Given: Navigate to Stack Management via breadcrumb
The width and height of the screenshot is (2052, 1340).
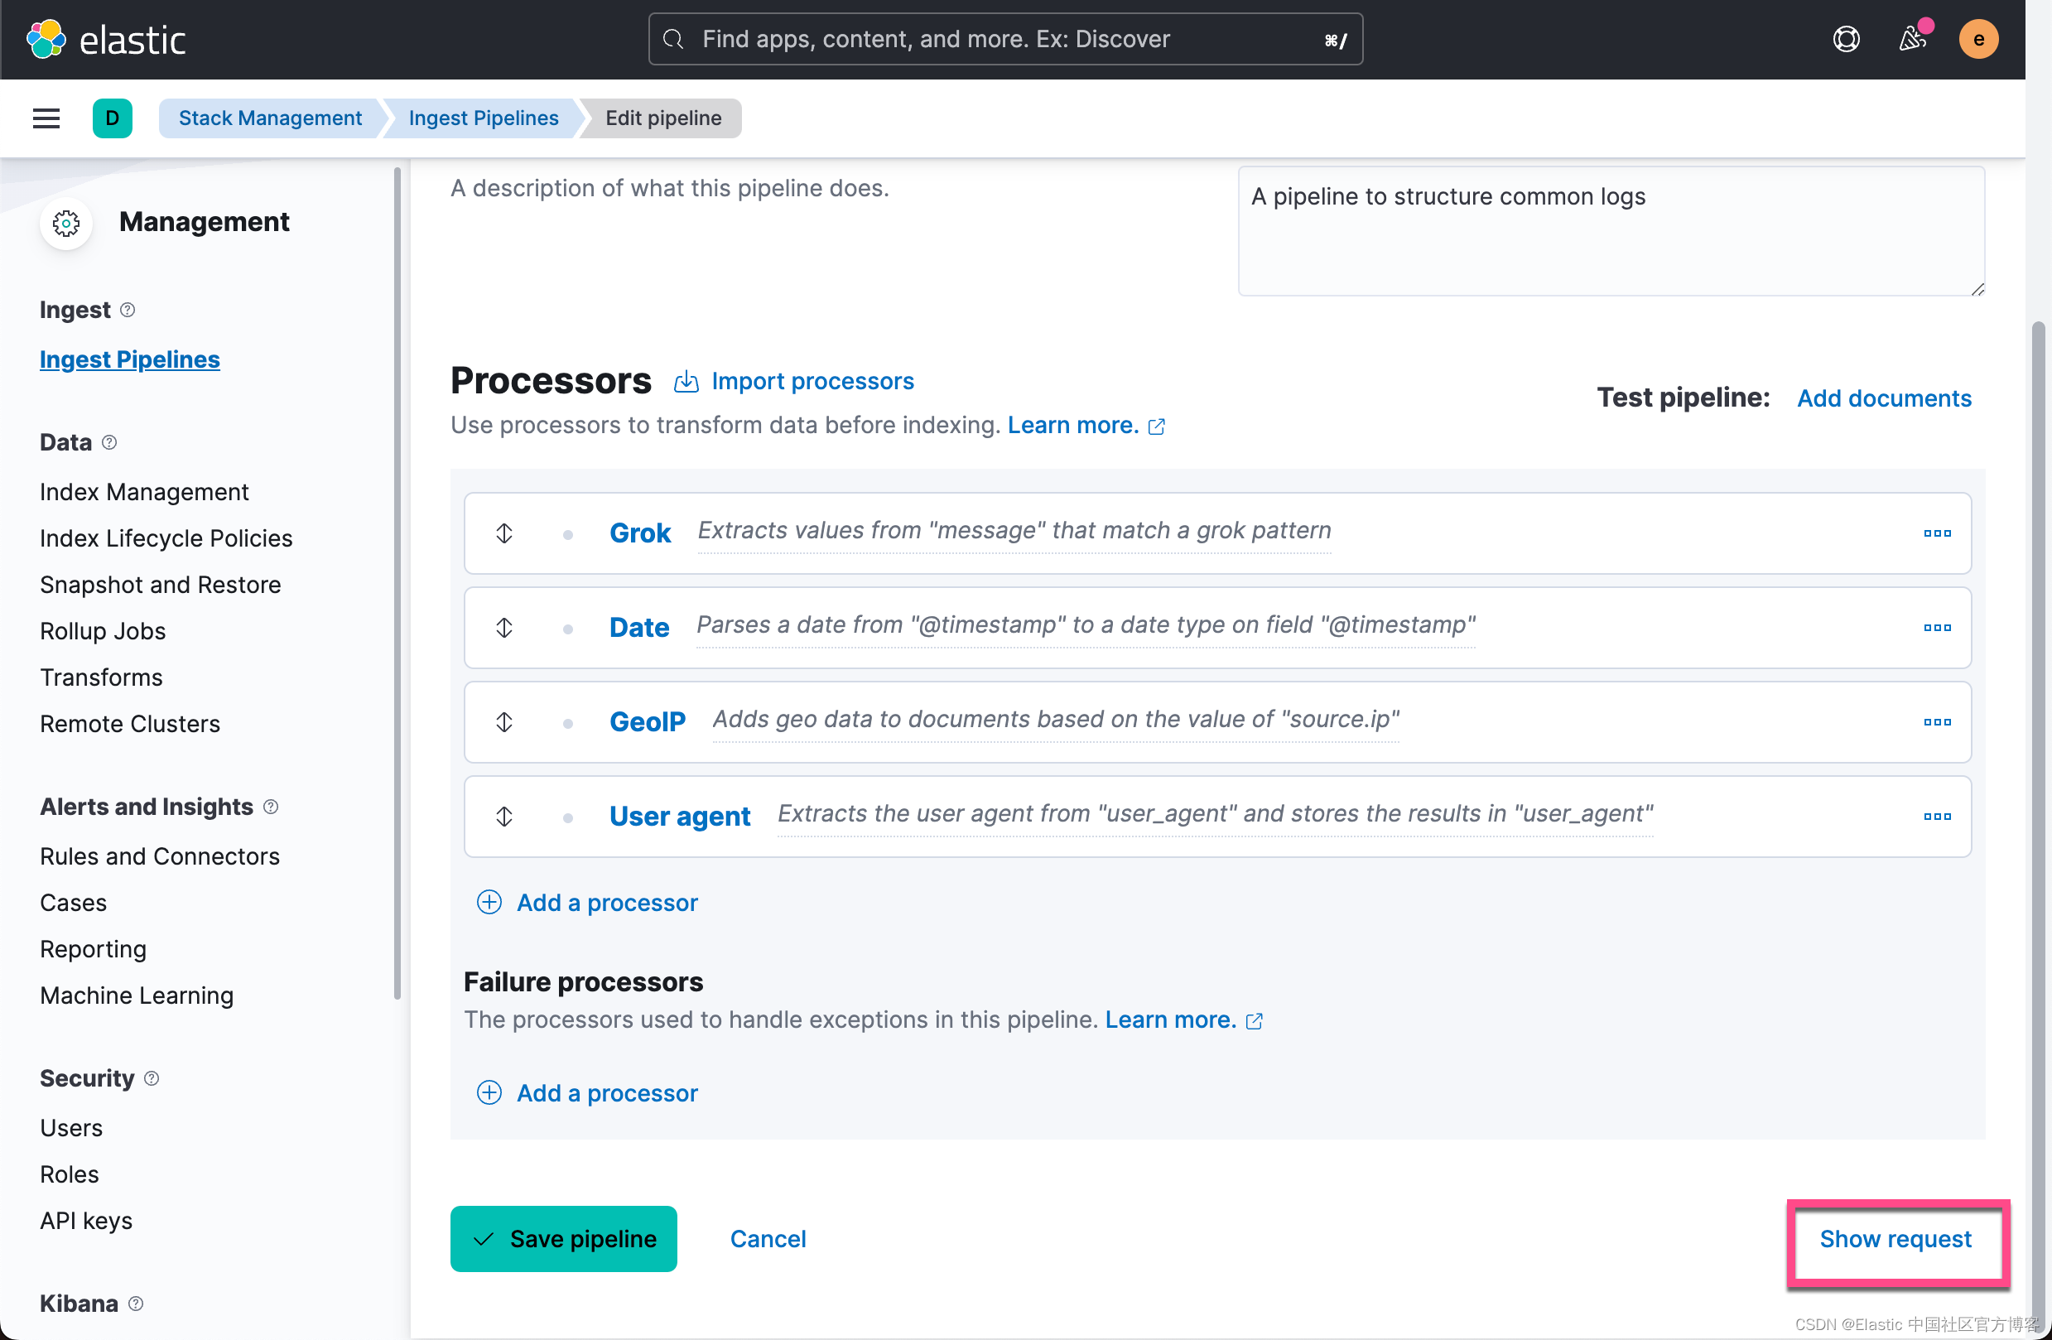Looking at the screenshot, I should (270, 118).
